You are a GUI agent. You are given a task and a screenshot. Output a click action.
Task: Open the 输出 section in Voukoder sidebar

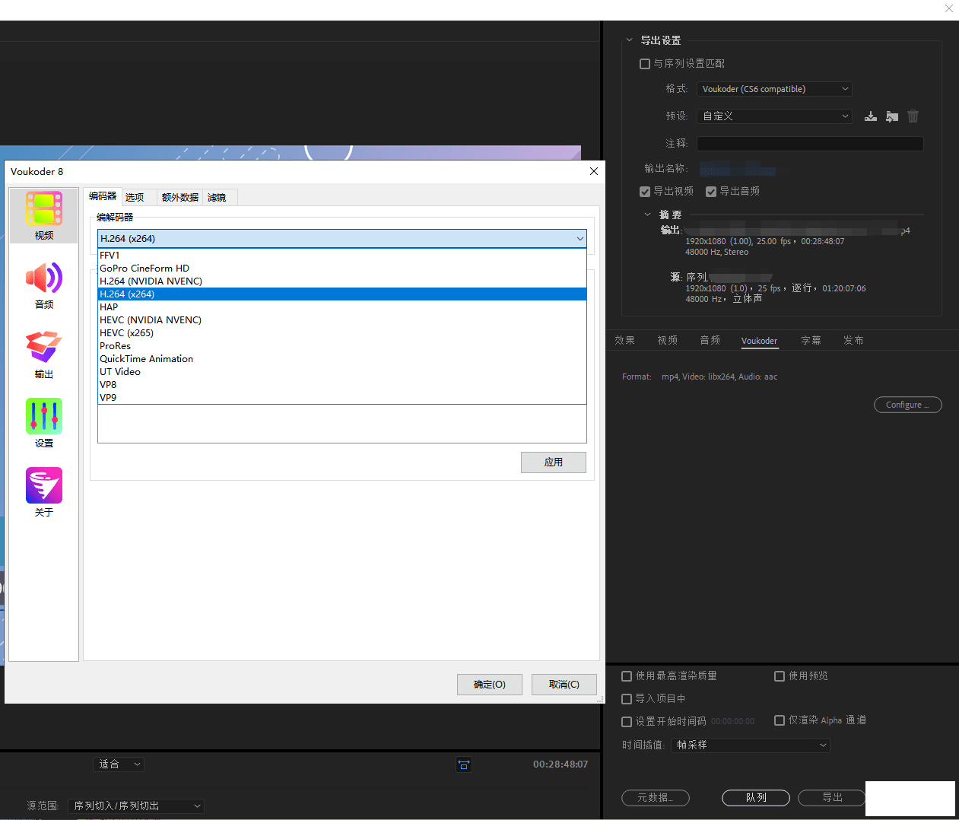coord(44,354)
